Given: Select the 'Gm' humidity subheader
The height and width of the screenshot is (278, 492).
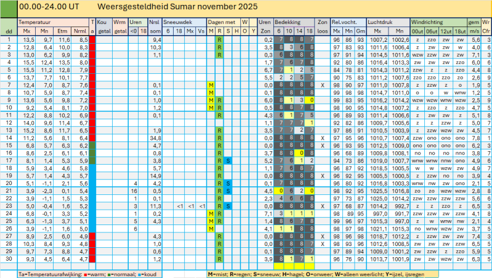Looking at the screenshot, I should click(360, 31).
